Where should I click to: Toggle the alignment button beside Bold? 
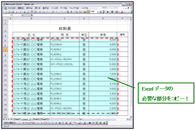(112, 12)
